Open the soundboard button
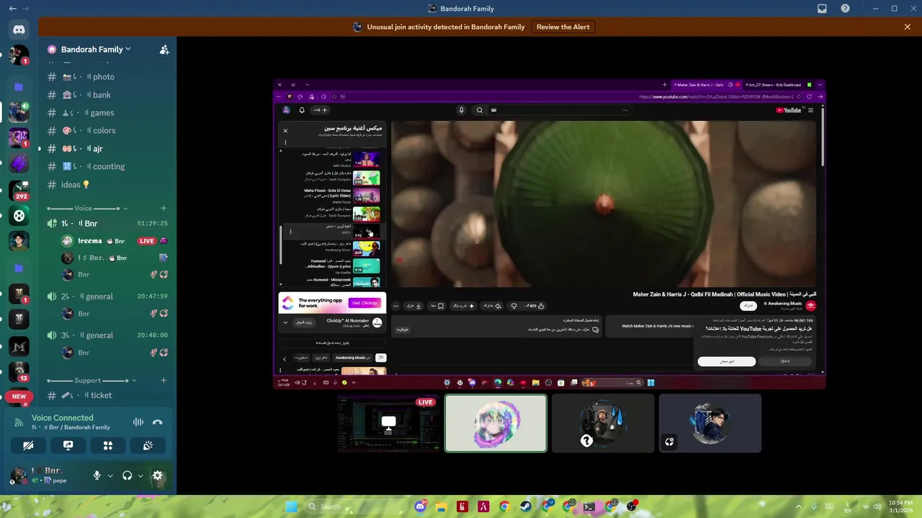Viewport: 922px width, 518px height. pos(148,445)
